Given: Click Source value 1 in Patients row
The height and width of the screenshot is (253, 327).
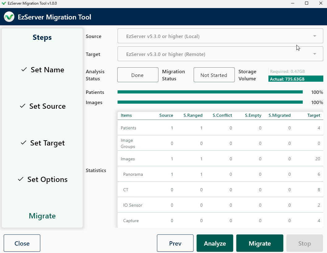Looking at the screenshot, I should pyautogui.click(x=172, y=128).
